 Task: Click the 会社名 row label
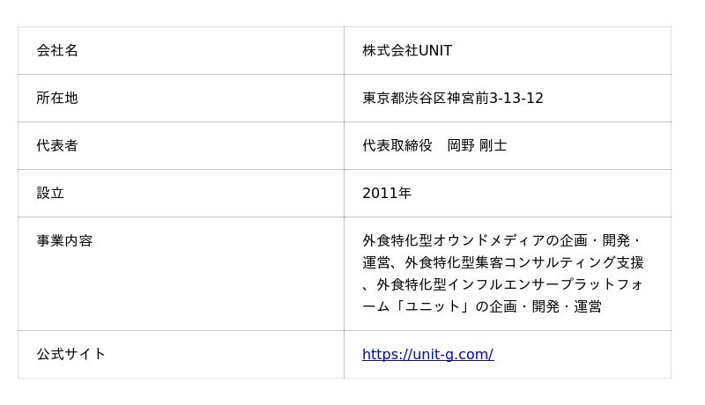pos(57,51)
